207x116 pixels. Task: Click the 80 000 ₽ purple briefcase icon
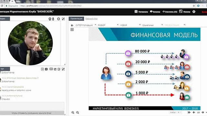[128, 53]
